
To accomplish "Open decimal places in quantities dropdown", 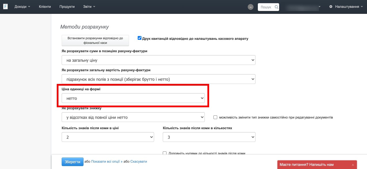I will (x=209, y=137).
